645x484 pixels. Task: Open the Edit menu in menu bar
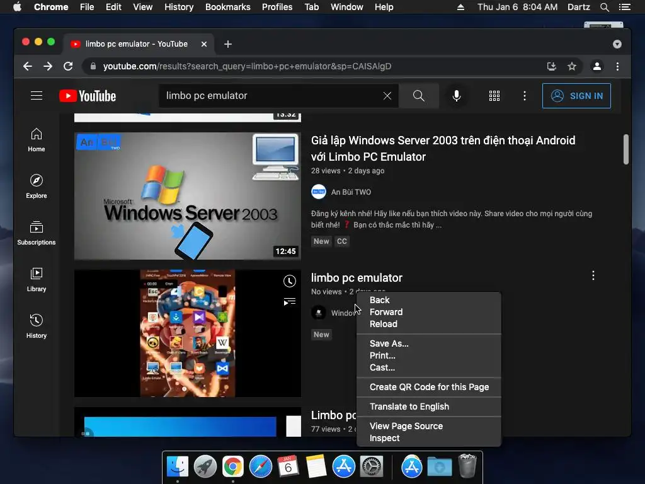[x=113, y=7]
